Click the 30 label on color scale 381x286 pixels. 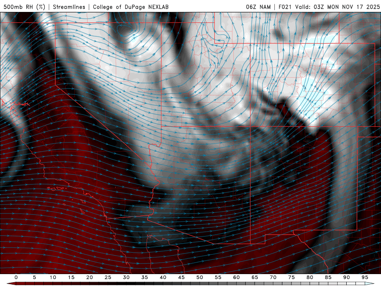pyautogui.click(x=126, y=277)
